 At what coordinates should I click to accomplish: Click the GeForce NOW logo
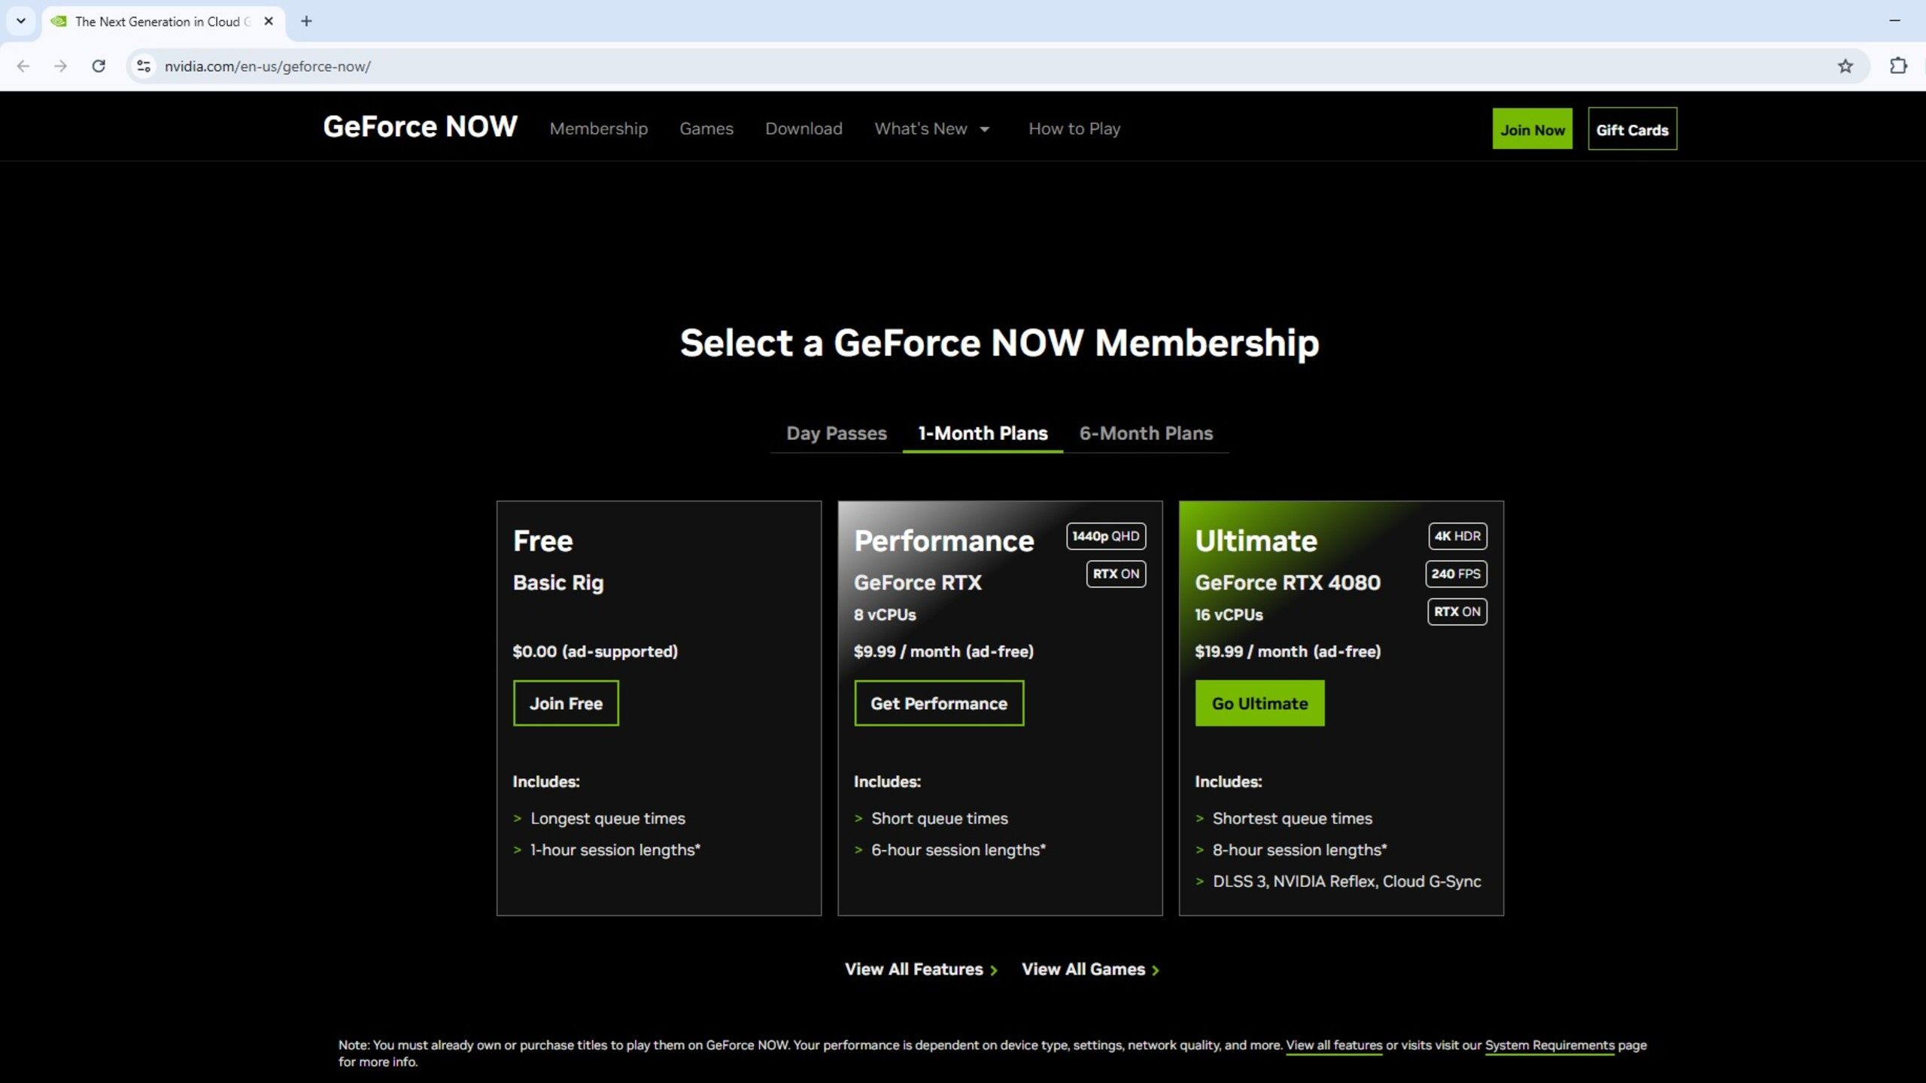tap(420, 126)
